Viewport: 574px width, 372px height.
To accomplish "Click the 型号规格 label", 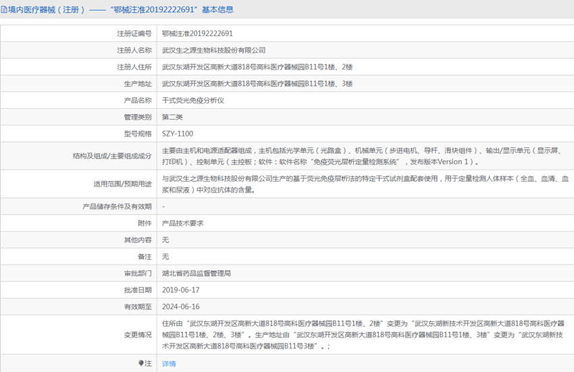I will [x=138, y=134].
